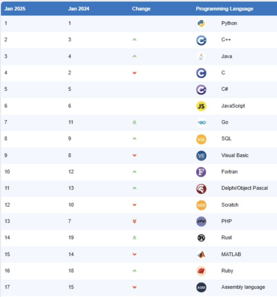The height and width of the screenshot is (297, 277).
Task: Click the MATLAB logo icon
Action: 201,254
